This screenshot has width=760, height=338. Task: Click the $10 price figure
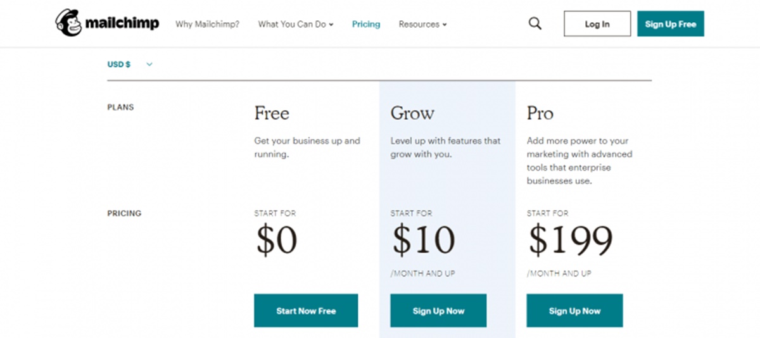pos(423,240)
